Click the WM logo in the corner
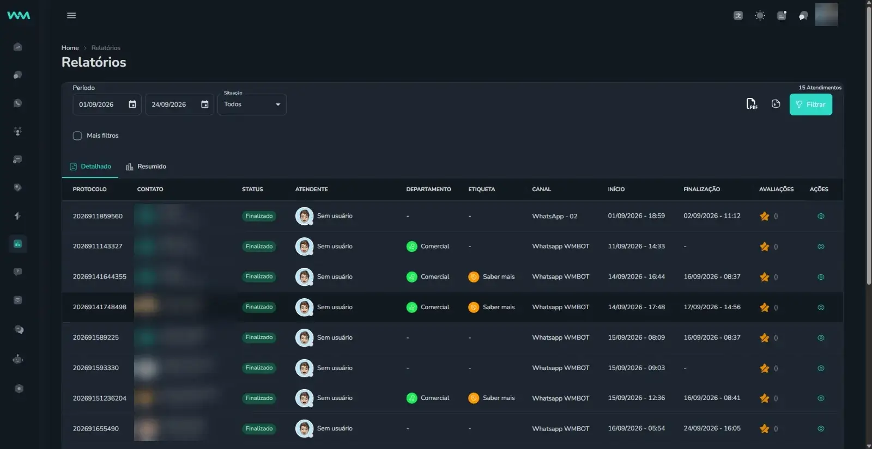The width and height of the screenshot is (872, 449). point(19,15)
